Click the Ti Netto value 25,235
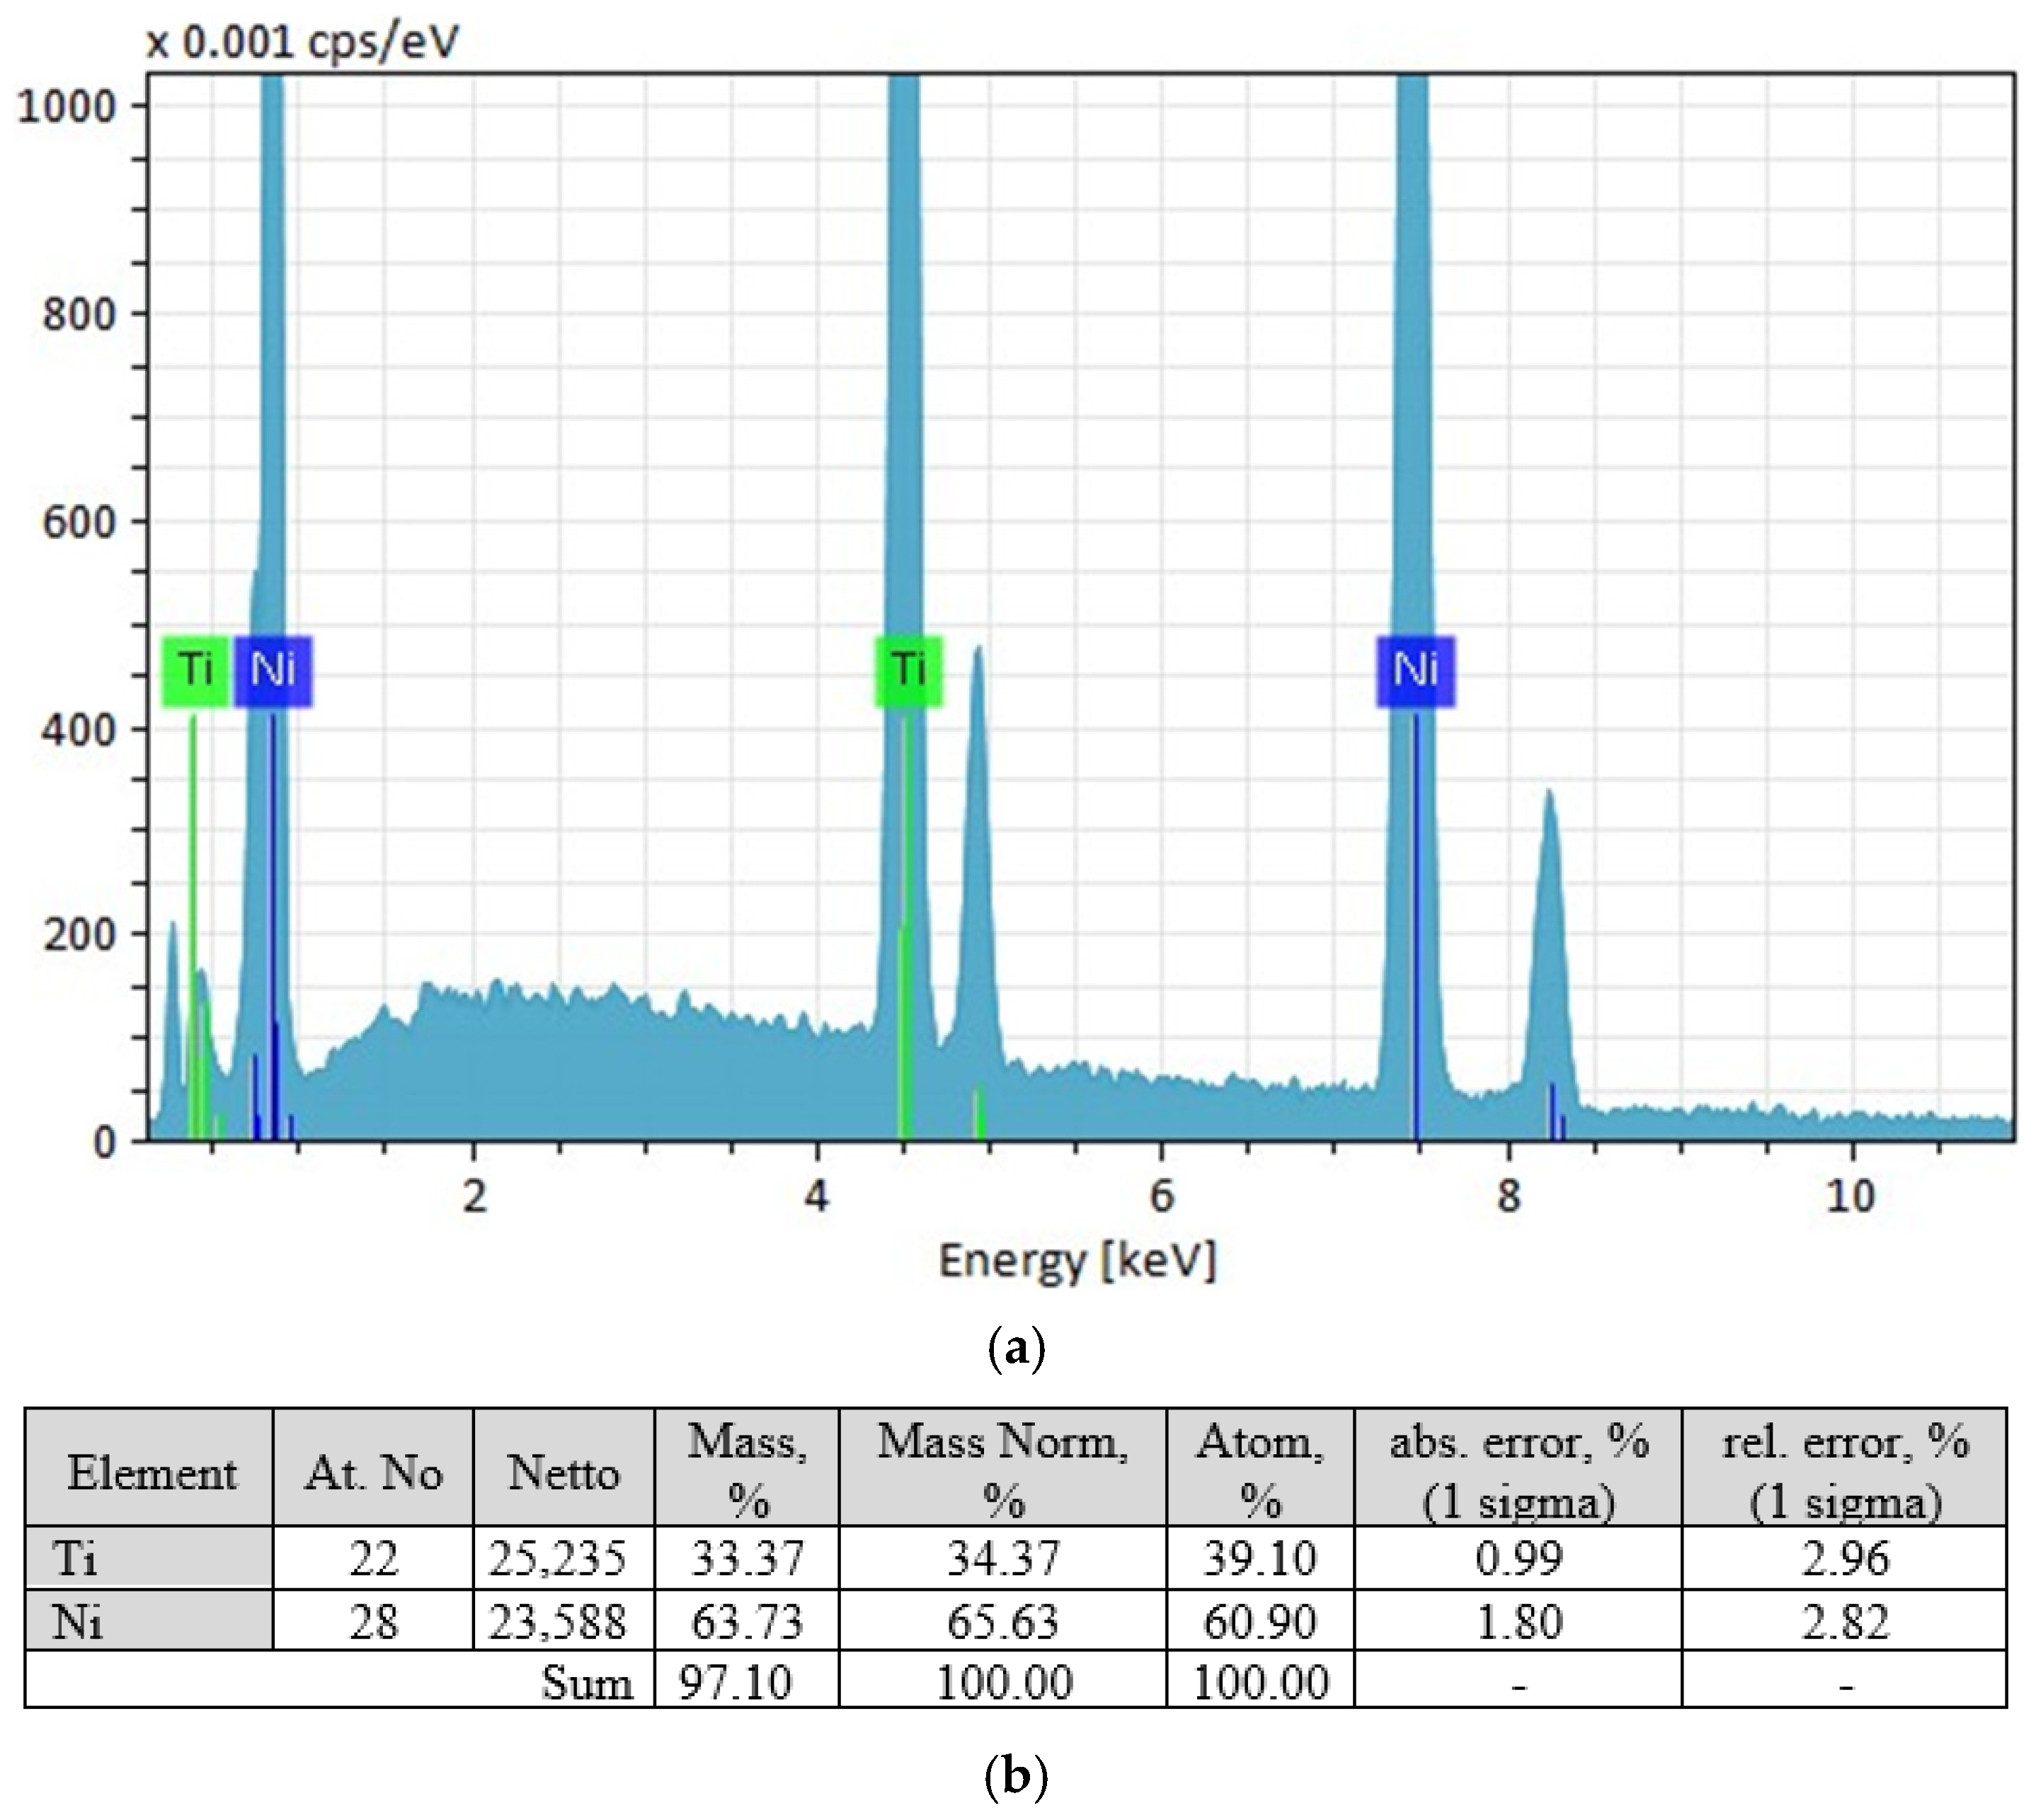 557,1558
